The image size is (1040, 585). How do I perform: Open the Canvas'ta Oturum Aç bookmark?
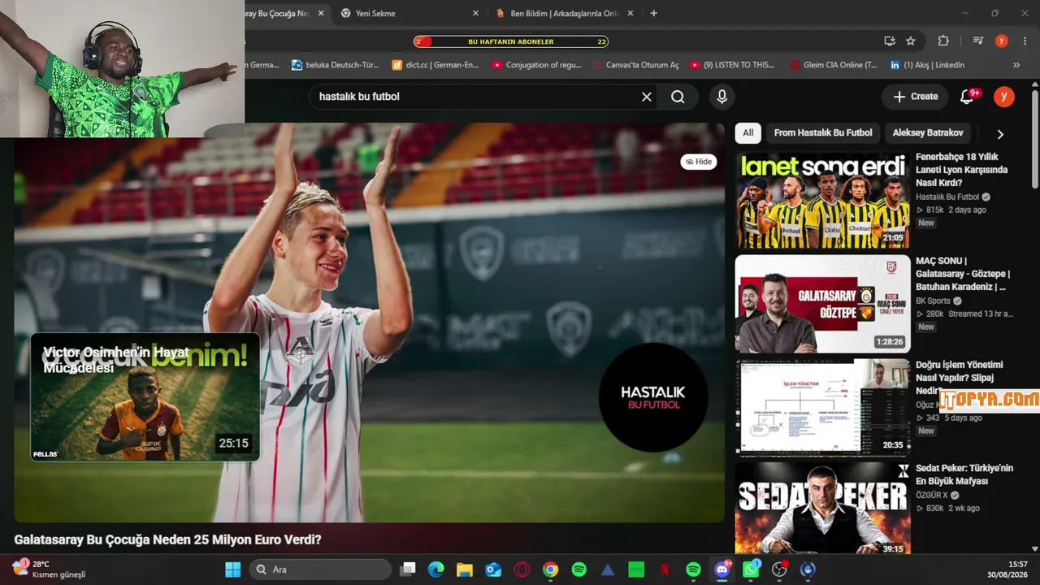[635, 65]
